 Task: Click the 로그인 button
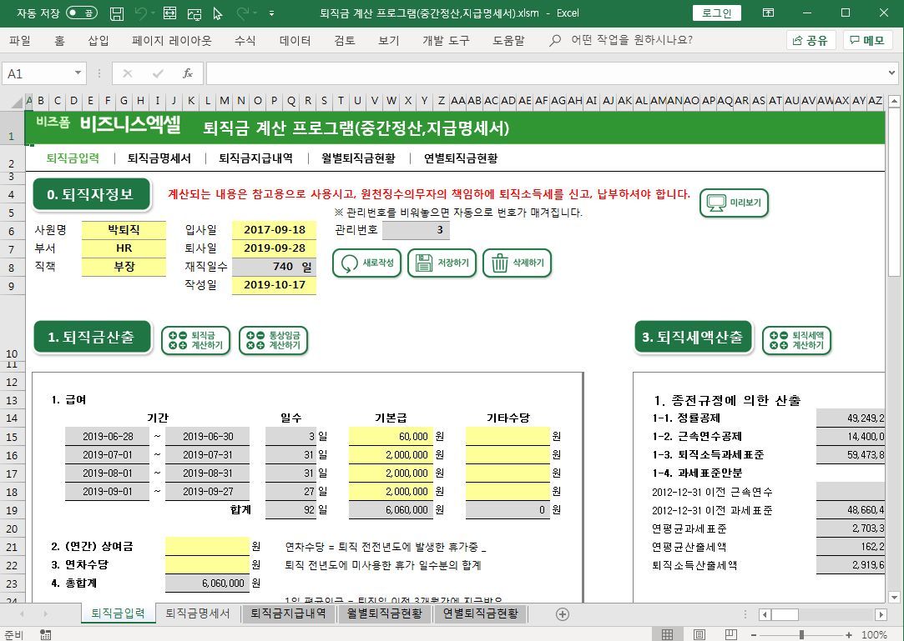click(x=717, y=13)
